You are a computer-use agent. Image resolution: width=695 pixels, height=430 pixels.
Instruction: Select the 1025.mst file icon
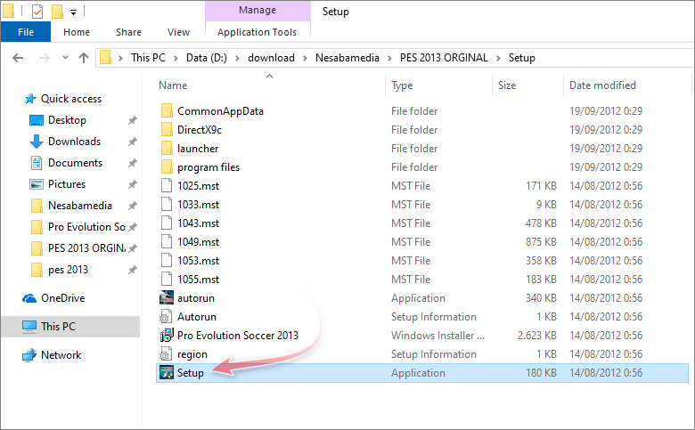[x=167, y=185]
